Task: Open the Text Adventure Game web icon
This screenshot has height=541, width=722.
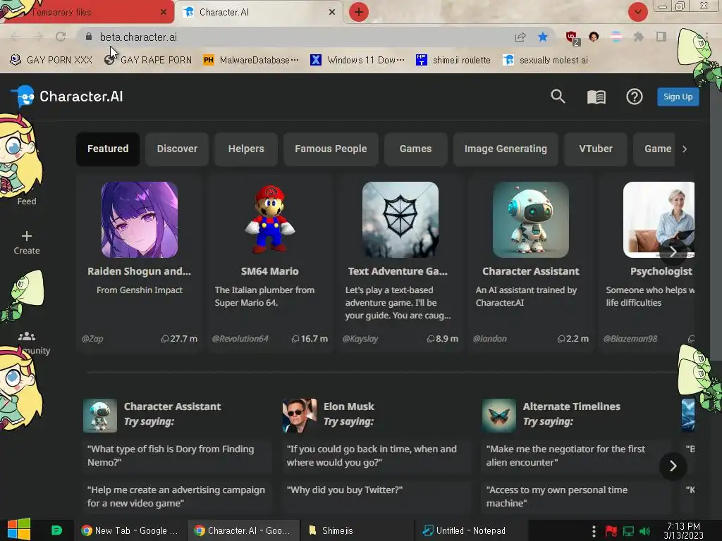Action: (x=400, y=220)
